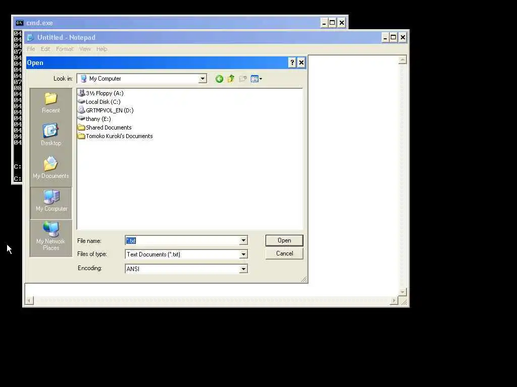517x387 pixels.
Task: Select Recent in the places bar
Action: (51, 103)
